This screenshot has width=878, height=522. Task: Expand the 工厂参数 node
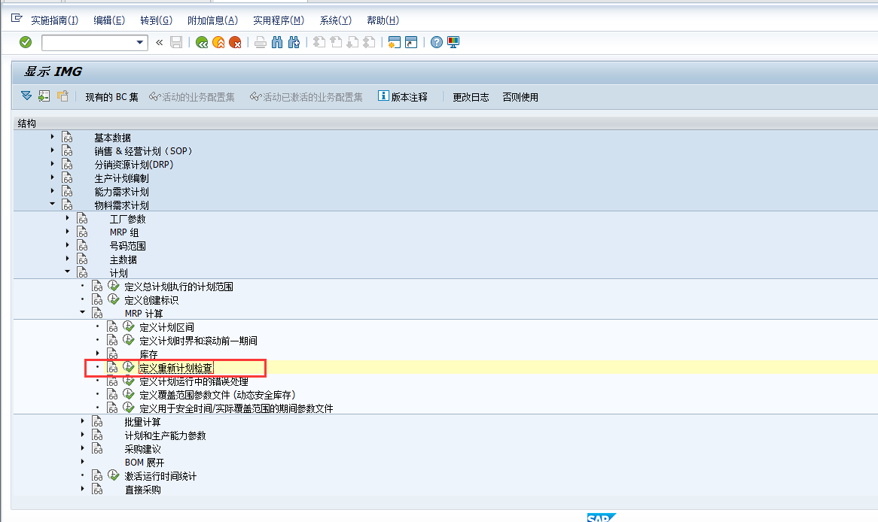click(x=68, y=217)
